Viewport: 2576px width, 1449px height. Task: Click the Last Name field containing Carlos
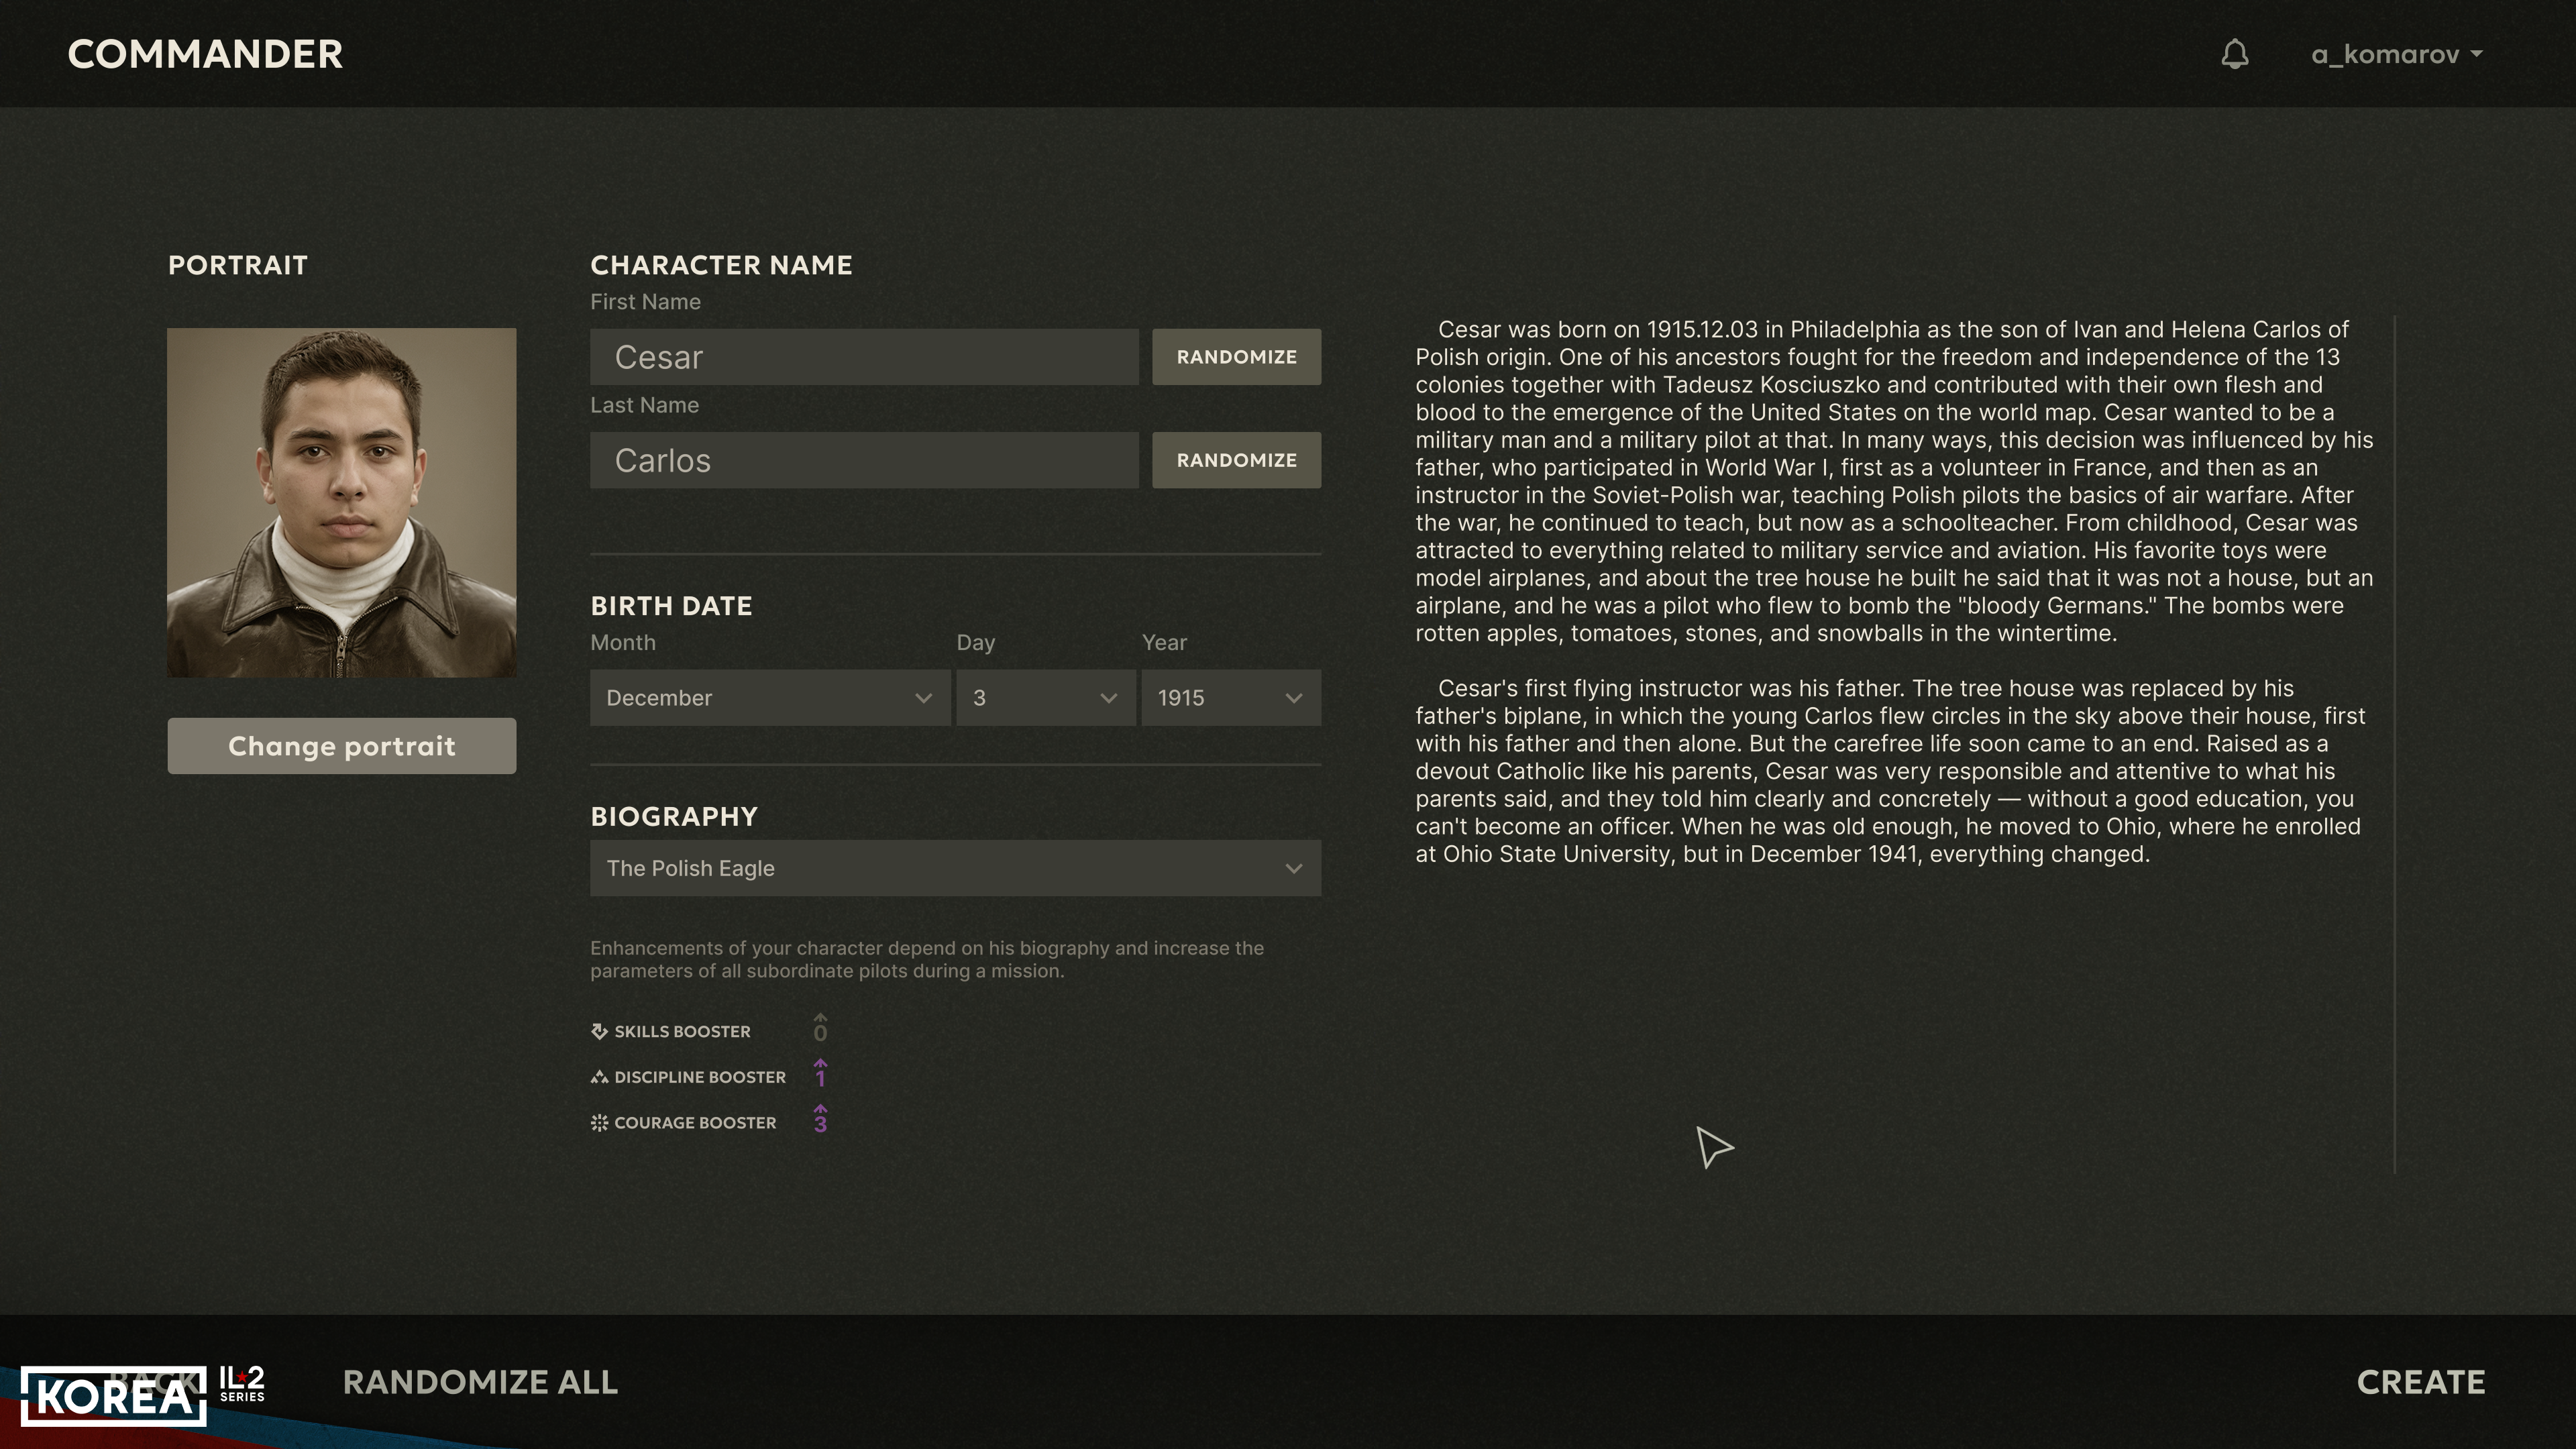click(864, 460)
